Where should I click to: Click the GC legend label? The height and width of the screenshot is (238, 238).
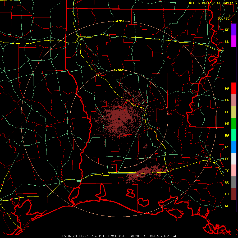(x=227, y=182)
